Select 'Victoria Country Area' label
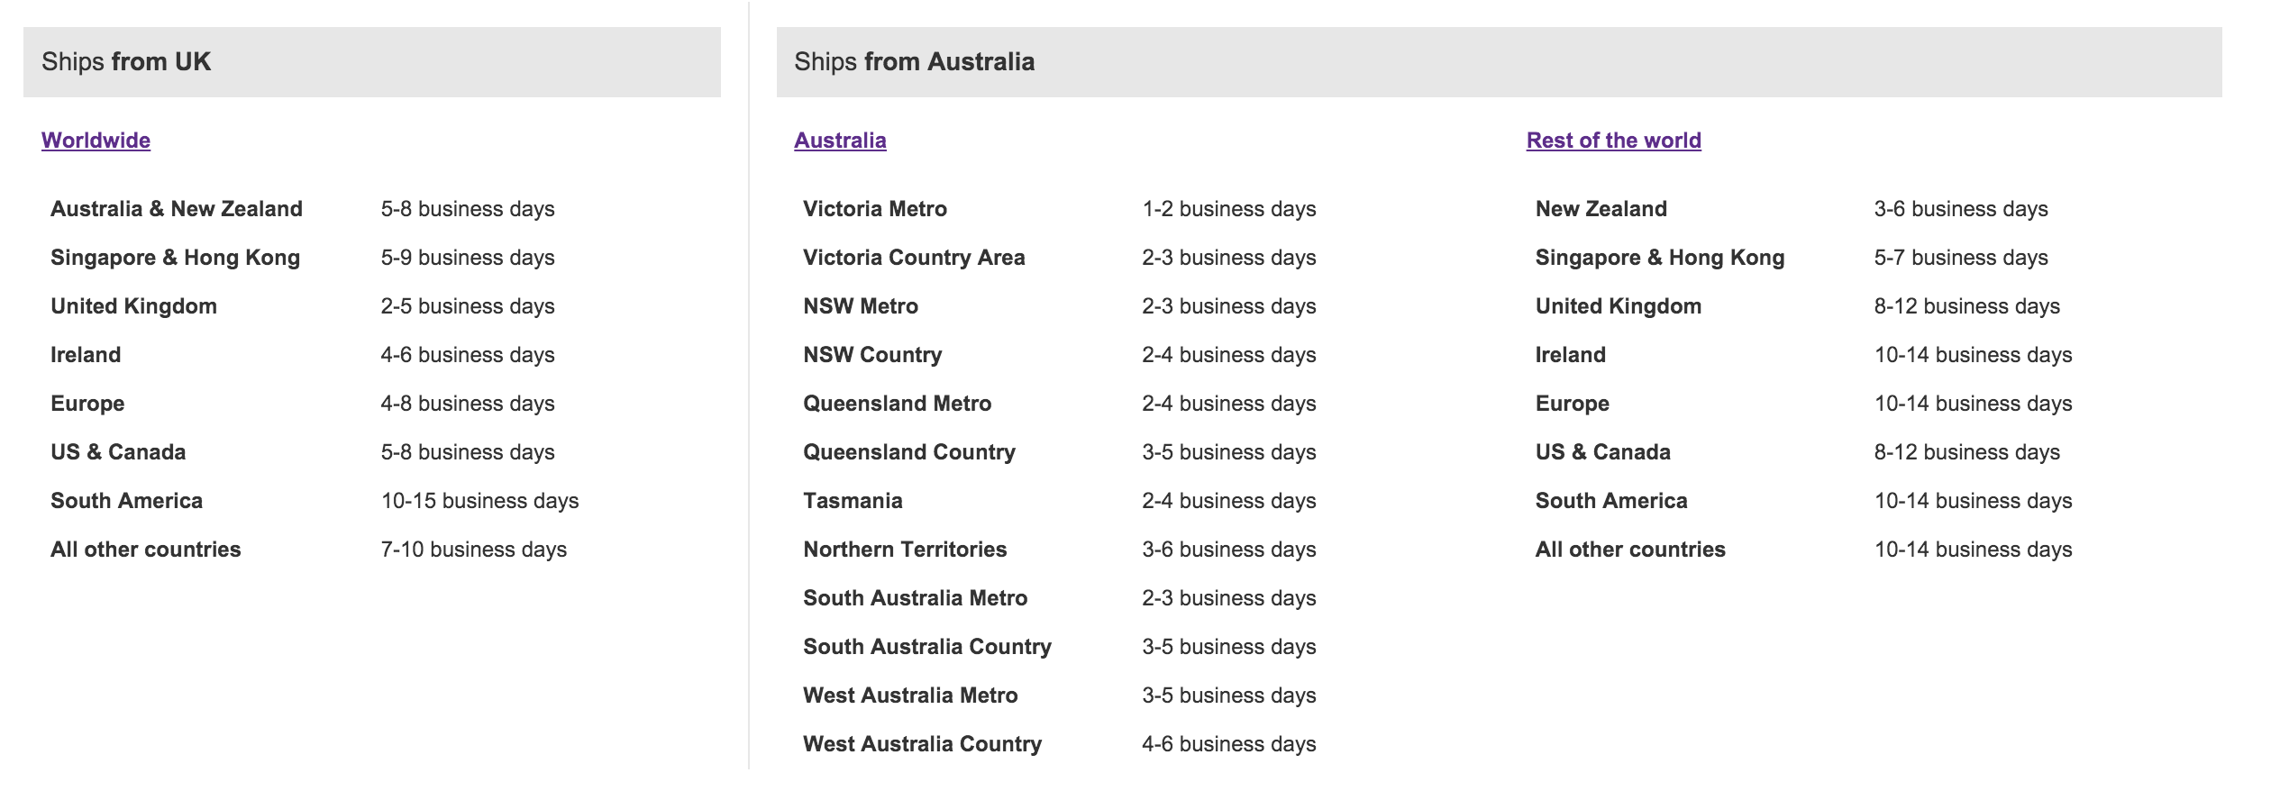The image size is (2271, 800). tap(914, 258)
